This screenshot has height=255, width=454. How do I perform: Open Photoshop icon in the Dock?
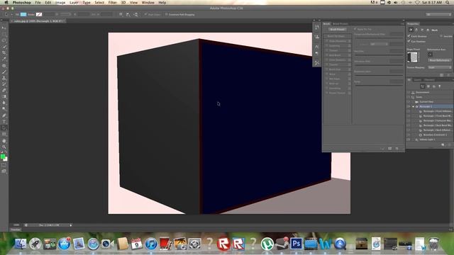(x=296, y=244)
